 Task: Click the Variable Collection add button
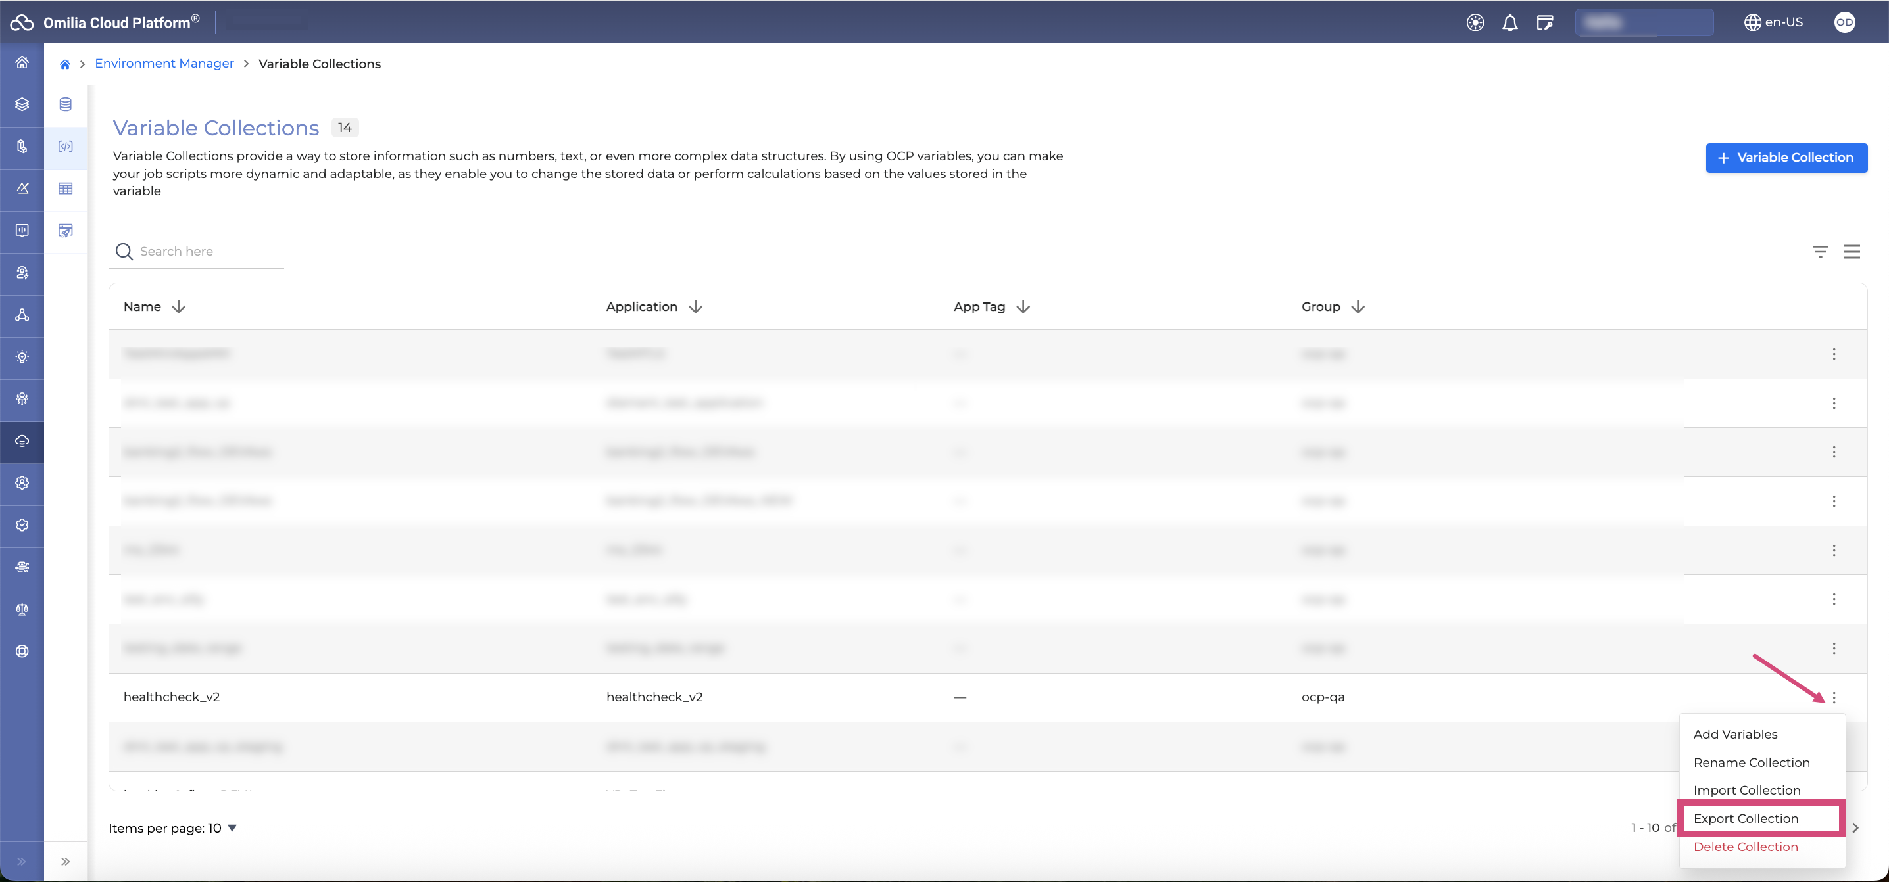point(1786,158)
